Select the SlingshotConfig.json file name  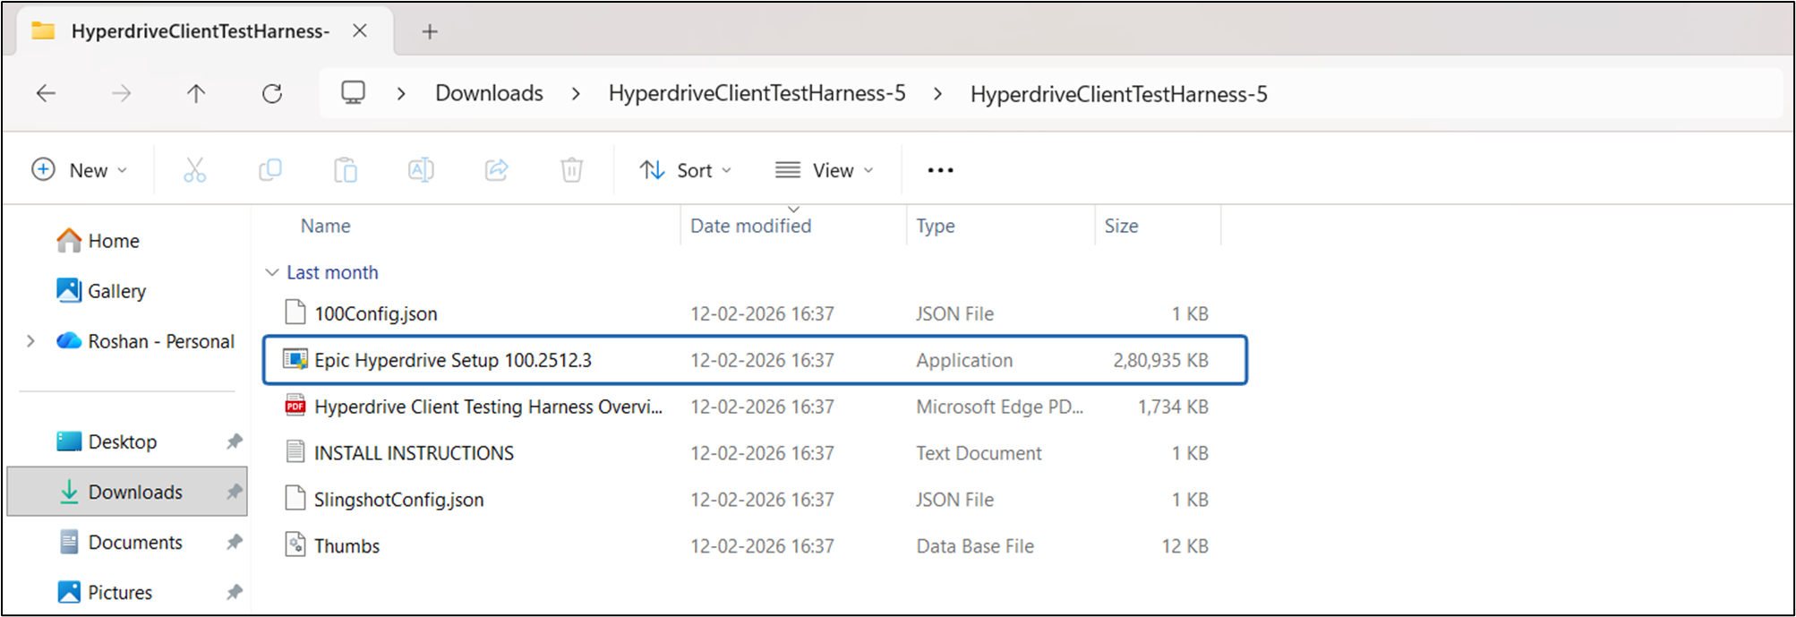pos(398,500)
